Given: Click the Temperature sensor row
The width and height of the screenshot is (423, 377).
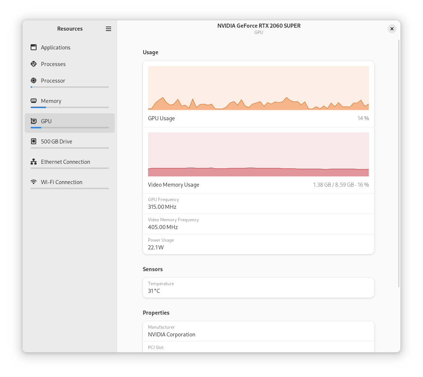Looking at the screenshot, I should [258, 288].
